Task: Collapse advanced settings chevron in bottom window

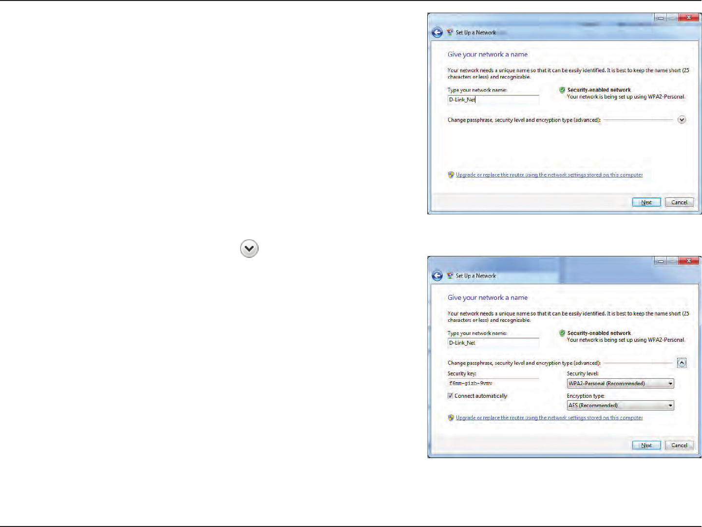Action: coord(682,363)
